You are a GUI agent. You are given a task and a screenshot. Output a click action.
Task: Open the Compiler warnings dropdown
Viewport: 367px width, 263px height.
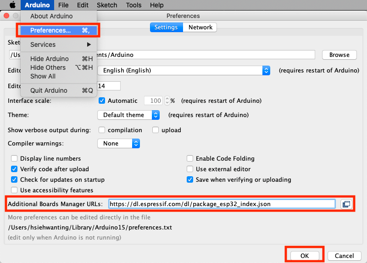118,144
